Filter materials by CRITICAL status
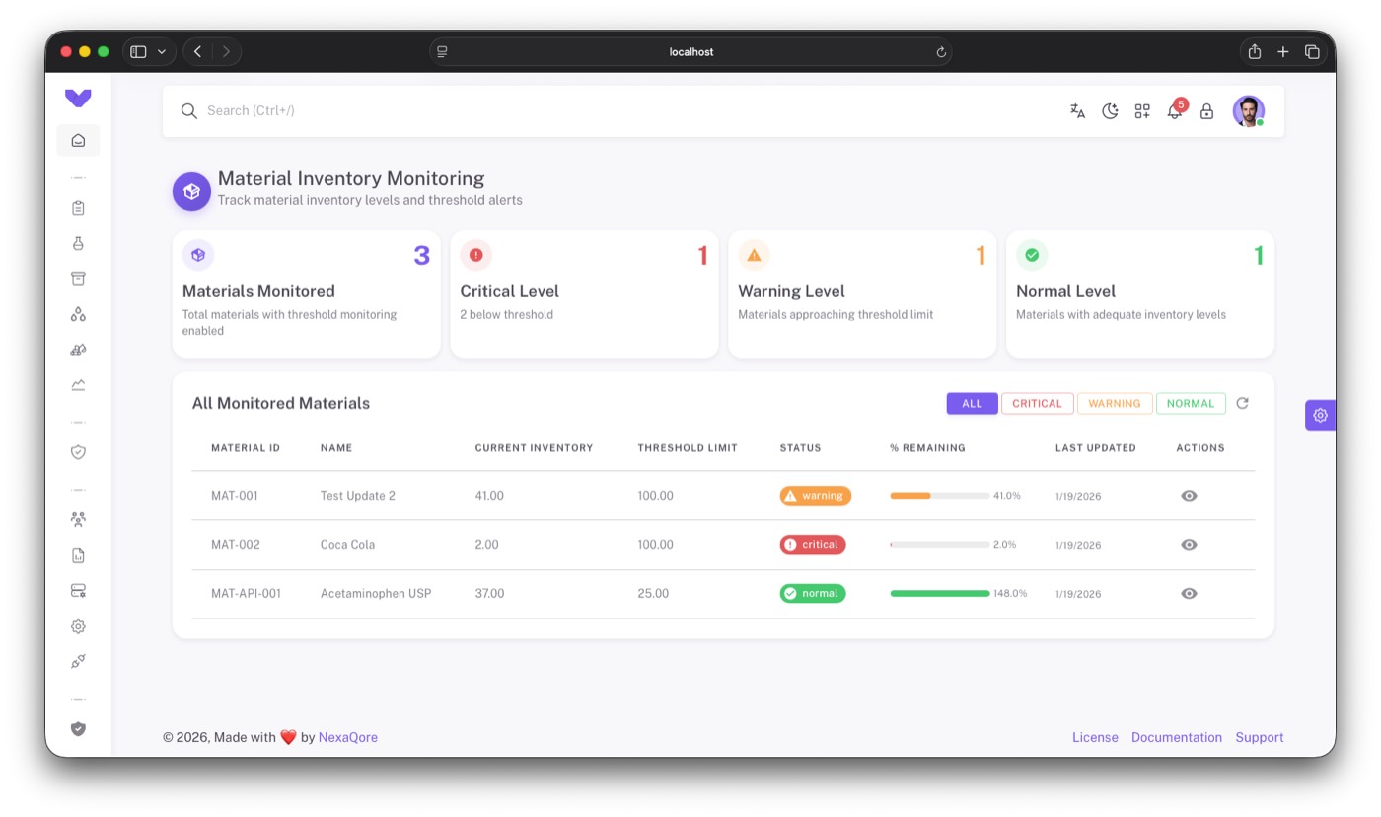This screenshot has height=817, width=1381. 1037,403
